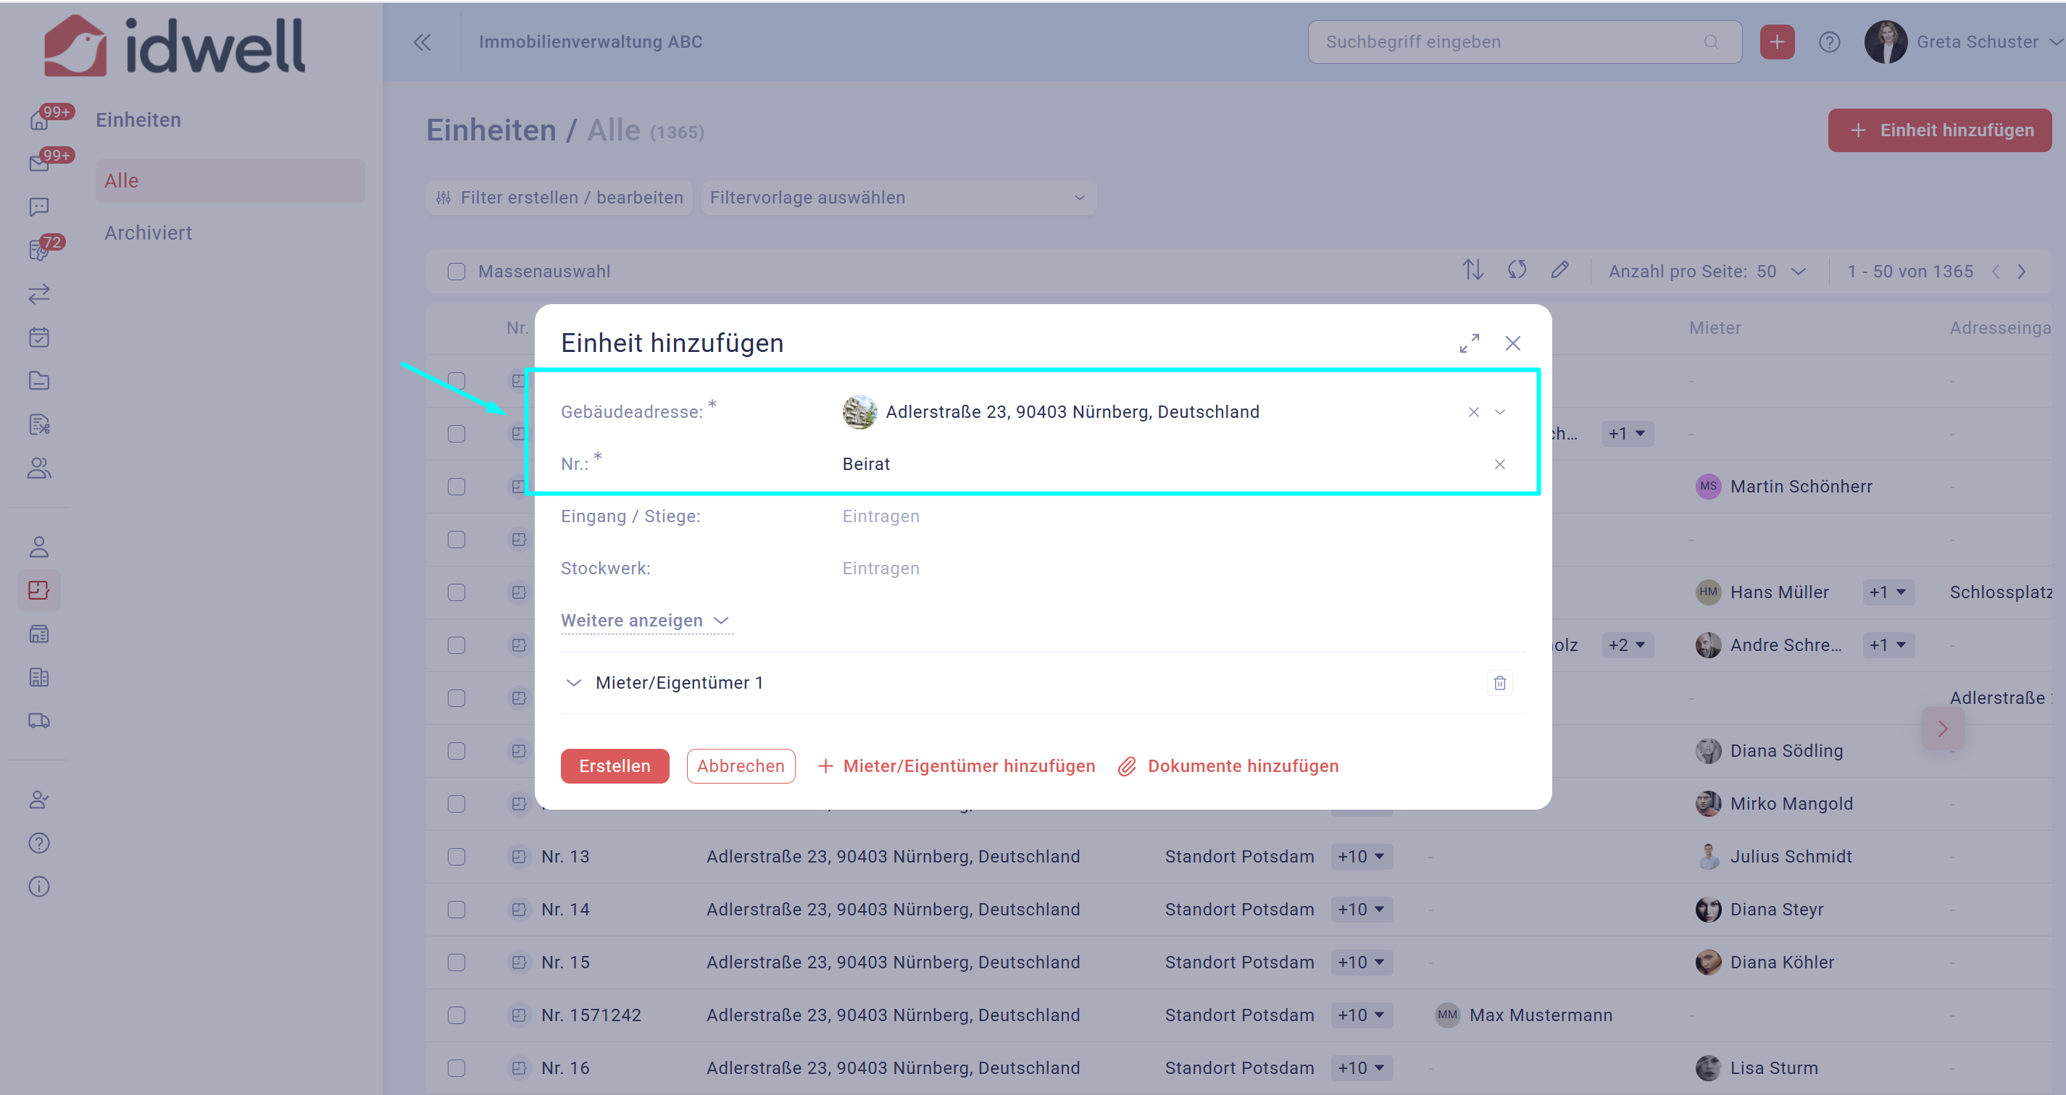2066x1095 pixels.
Task: Open the Gebäudeadresse dropdown arrow
Action: click(x=1499, y=412)
